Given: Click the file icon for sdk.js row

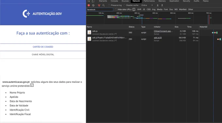Looking at the screenshot, I should pyautogui.click(x=89, y=33).
